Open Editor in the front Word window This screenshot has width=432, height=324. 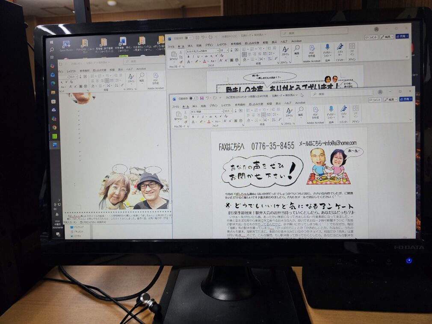pyautogui.click(x=344, y=111)
